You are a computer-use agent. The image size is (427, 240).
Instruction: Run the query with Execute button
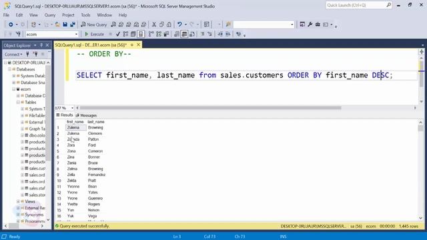tap(94, 34)
